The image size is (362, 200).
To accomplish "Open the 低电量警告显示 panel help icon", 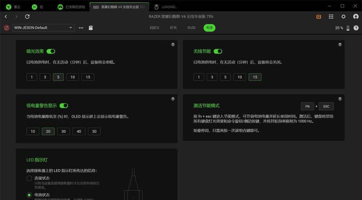I will [173, 99].
